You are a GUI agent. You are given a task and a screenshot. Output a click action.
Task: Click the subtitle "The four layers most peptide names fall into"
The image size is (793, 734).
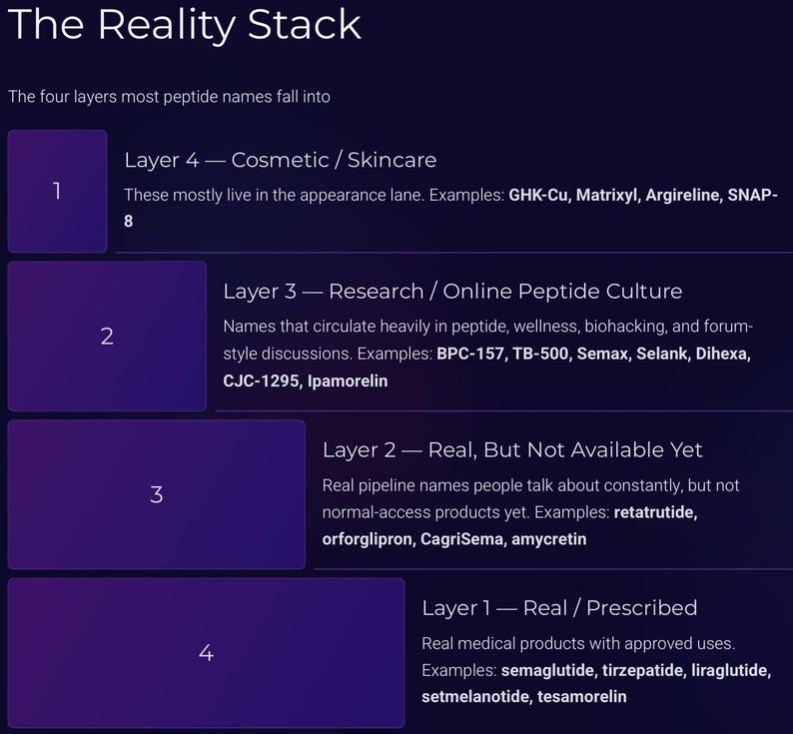[x=169, y=97]
